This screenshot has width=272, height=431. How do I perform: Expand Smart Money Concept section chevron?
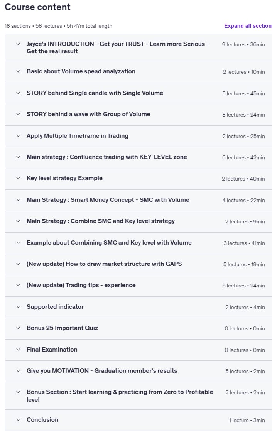pyautogui.click(x=18, y=200)
